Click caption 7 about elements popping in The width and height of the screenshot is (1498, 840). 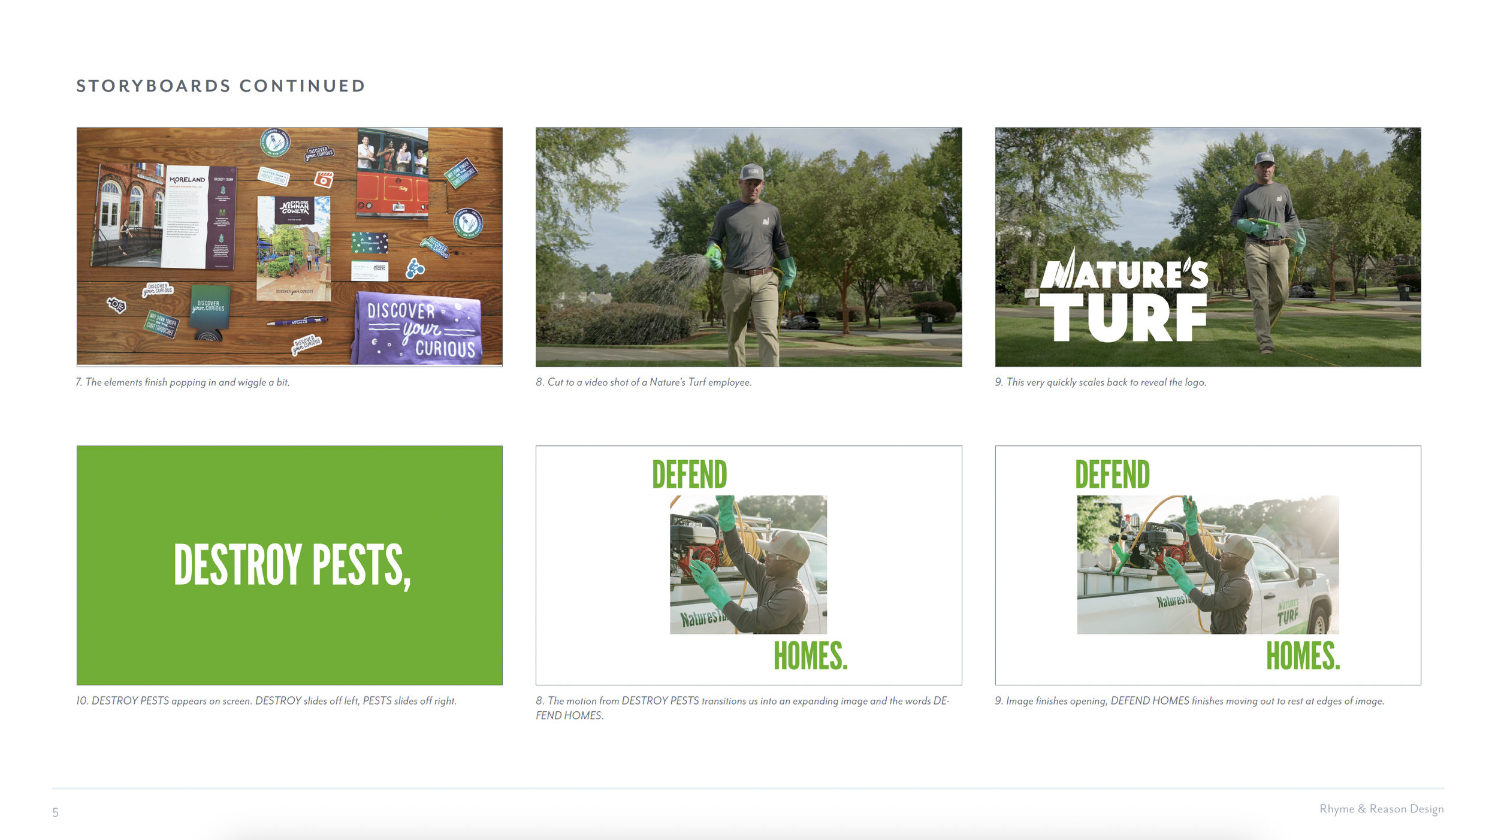(x=183, y=382)
